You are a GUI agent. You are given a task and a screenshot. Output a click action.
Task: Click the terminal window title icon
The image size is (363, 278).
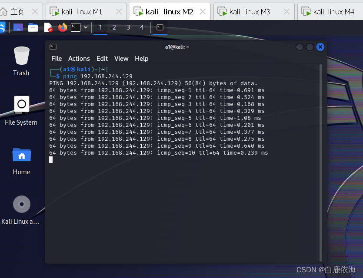coord(53,47)
